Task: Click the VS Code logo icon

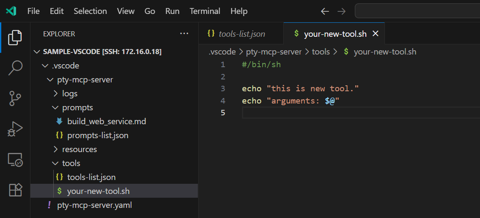Action: pos(11,11)
